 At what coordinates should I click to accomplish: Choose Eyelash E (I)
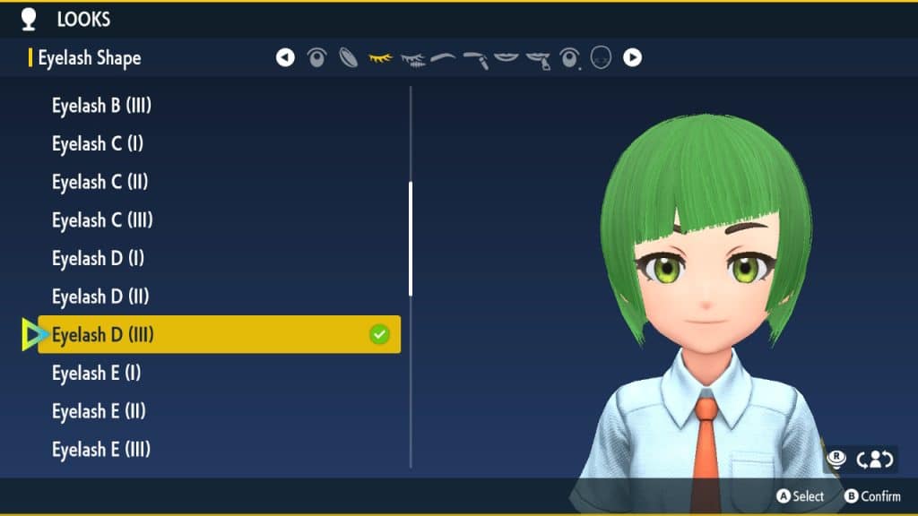[97, 374]
